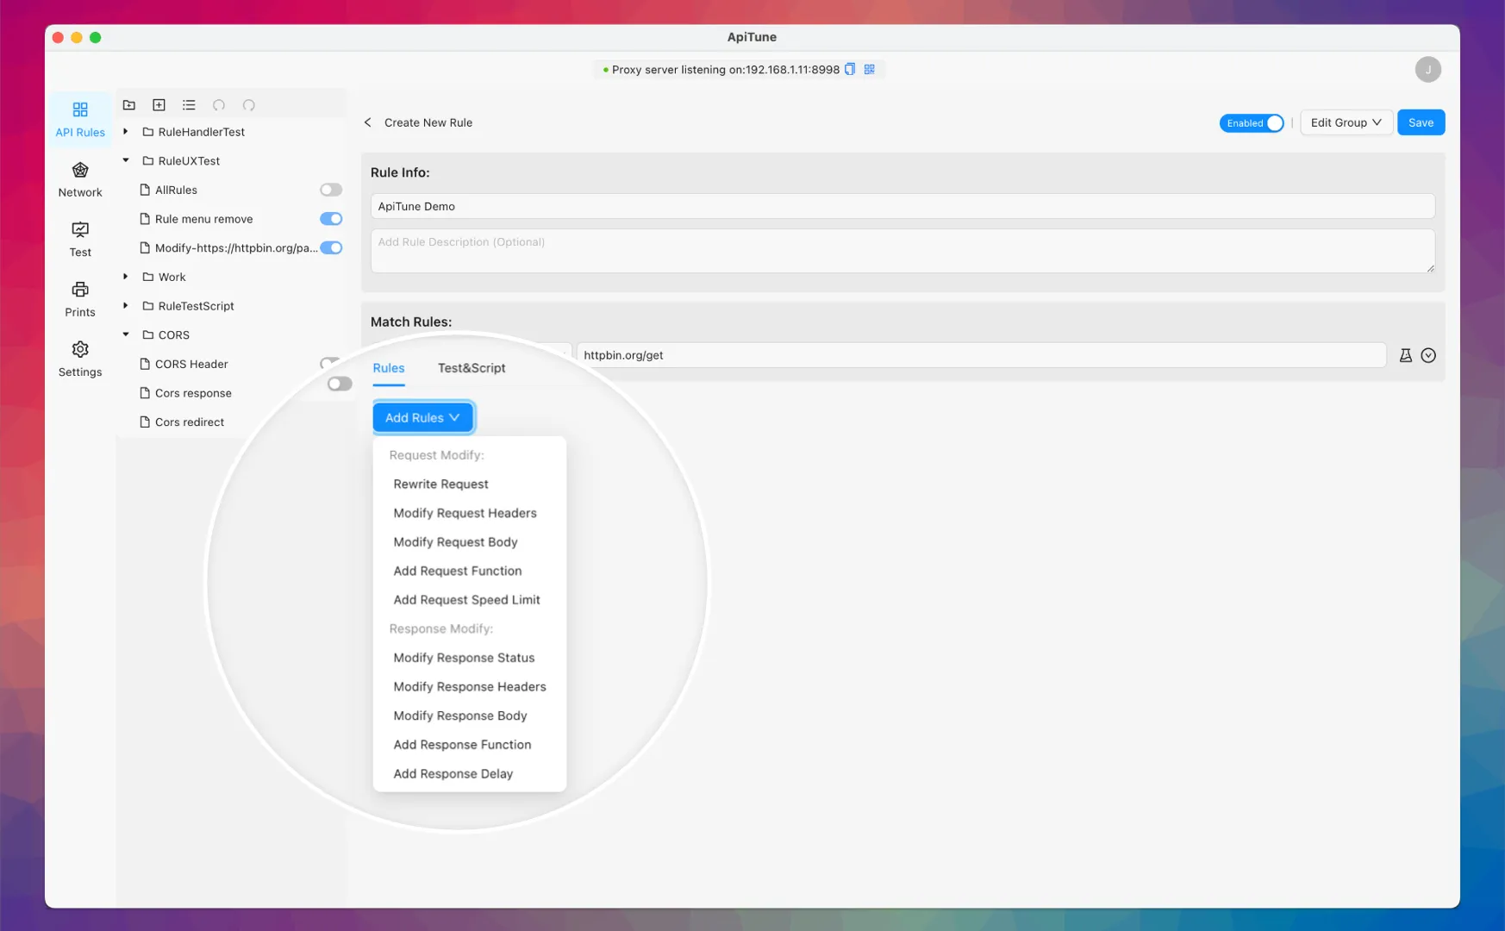Click the flask test icon beside match URL
This screenshot has height=931, width=1505.
tap(1405, 355)
